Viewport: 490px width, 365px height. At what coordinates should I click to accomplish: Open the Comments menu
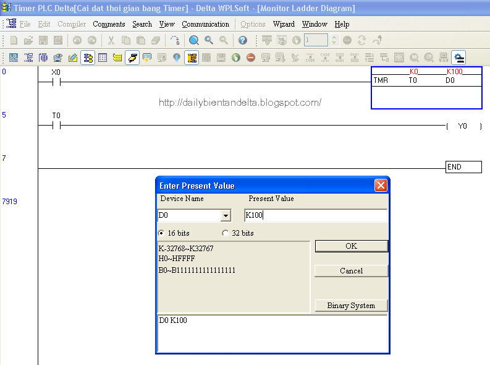pos(109,24)
